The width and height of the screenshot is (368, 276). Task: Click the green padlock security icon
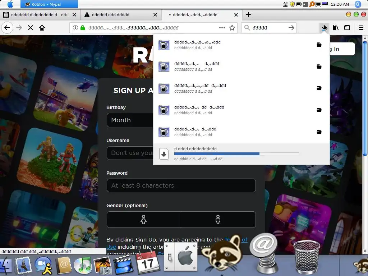click(x=83, y=28)
